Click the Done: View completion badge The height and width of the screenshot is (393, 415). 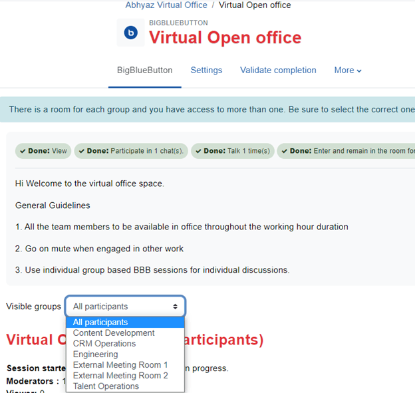(x=43, y=151)
